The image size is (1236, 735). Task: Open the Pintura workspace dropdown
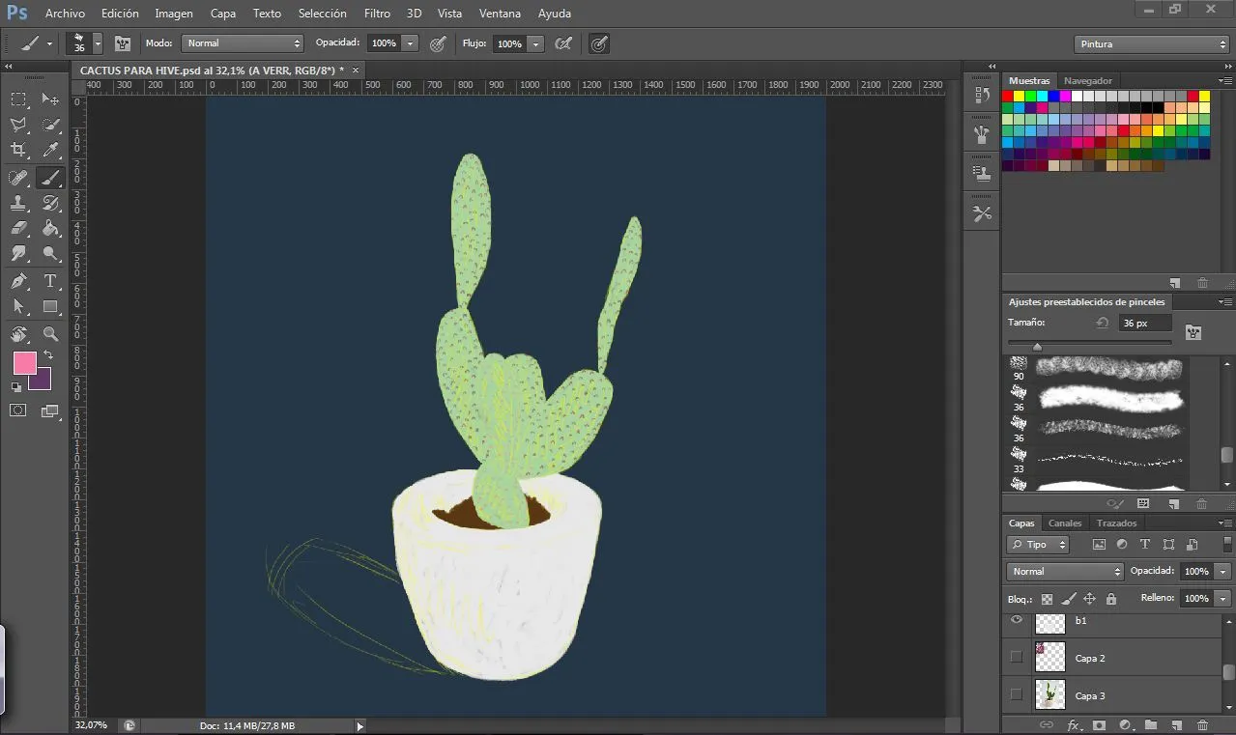(1151, 44)
